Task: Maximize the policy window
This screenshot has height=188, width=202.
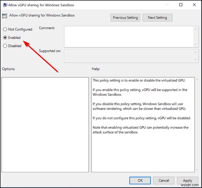Action: (181, 5)
